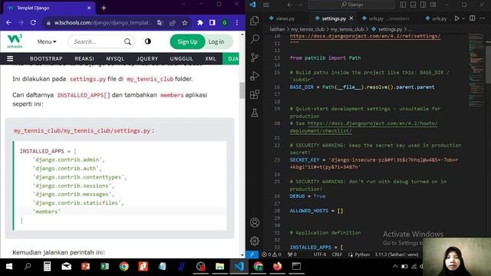Close the settings.py tab
Image resolution: width=491 pixels, height=276 pixels.
click(x=351, y=18)
